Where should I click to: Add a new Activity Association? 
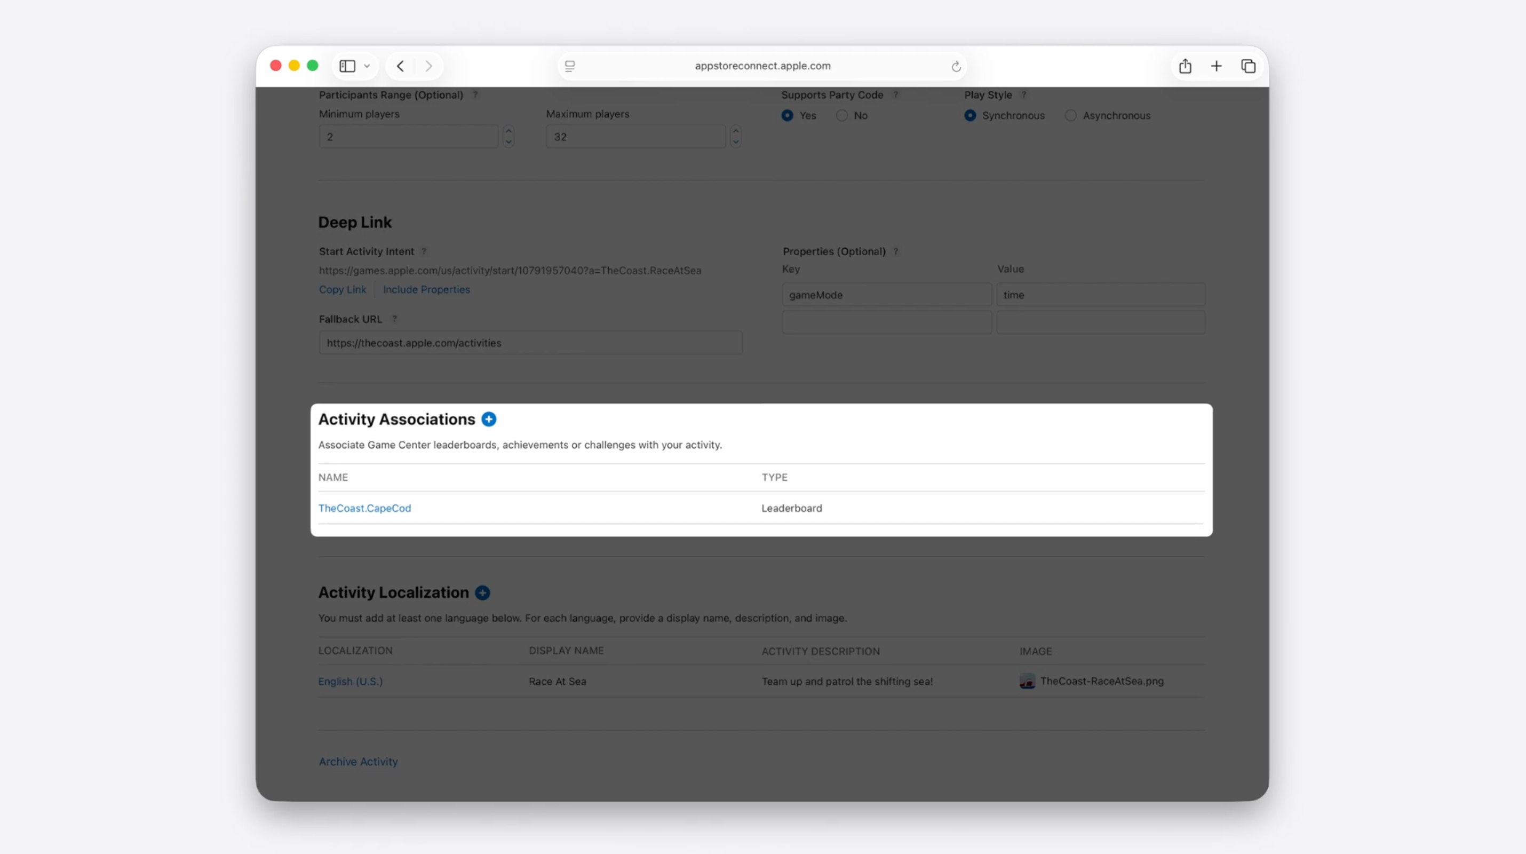coord(489,419)
